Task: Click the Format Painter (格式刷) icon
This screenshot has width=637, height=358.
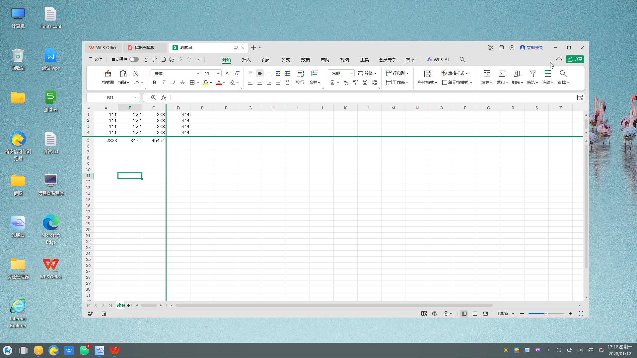Action: pyautogui.click(x=108, y=74)
